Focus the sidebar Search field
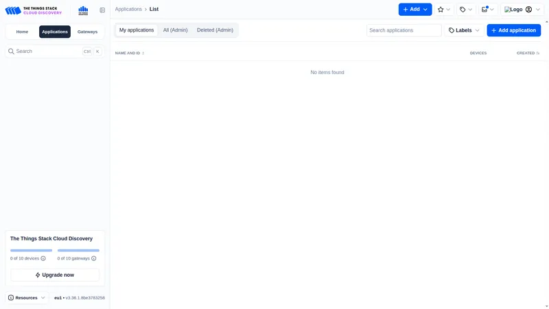Image resolution: width=549 pixels, height=309 pixels. [55, 51]
